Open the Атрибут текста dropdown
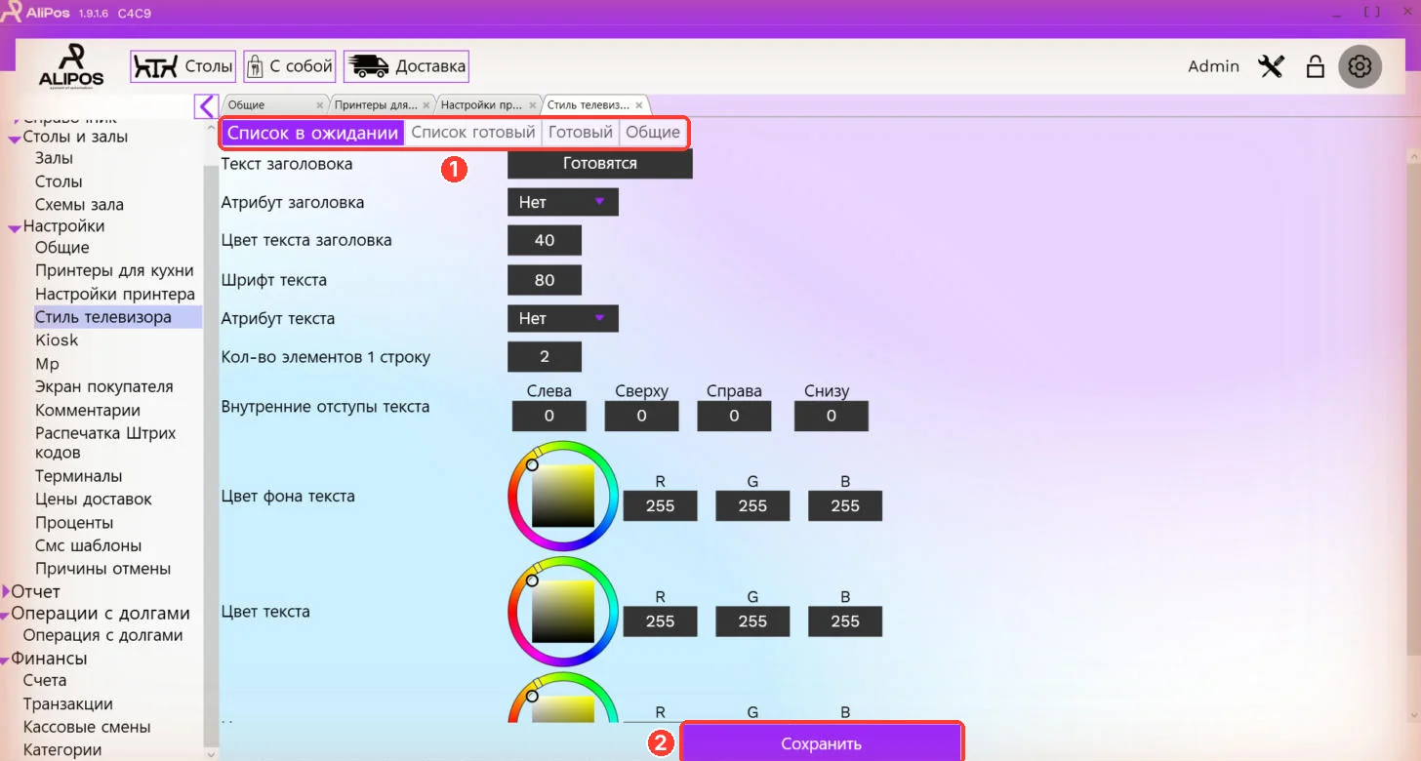Viewport: 1421px width, 761px height. 563,318
